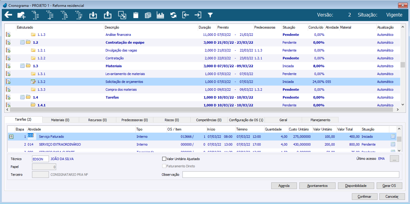The image size is (410, 204).
Task: Enable the Valor Unitário Ajustado checkbox
Action: [164, 159]
